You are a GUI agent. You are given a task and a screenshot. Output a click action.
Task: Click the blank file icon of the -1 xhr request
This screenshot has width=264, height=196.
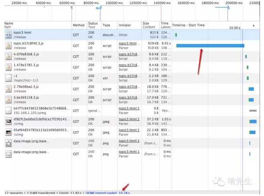coord(8,78)
